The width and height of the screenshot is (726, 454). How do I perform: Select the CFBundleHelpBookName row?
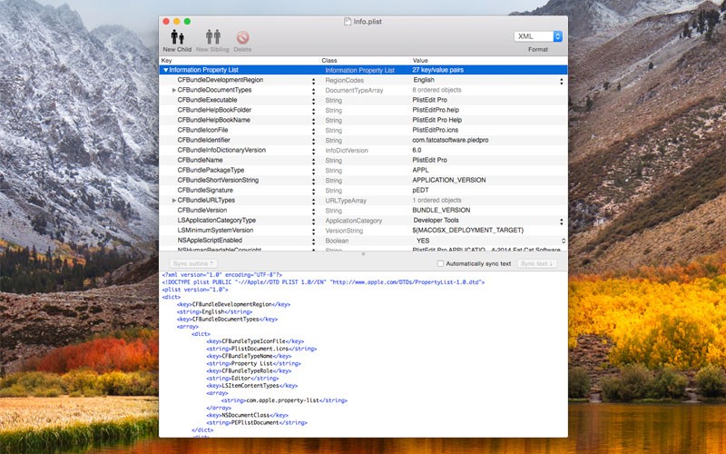(363, 120)
